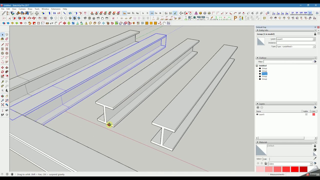
Task: Click the Freehand curve tool
Action: tap(7, 44)
